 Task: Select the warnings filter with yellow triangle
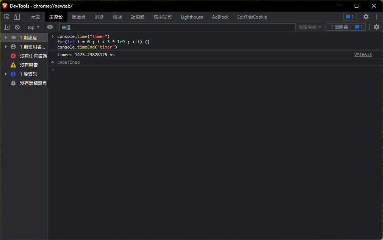pyautogui.click(x=29, y=65)
